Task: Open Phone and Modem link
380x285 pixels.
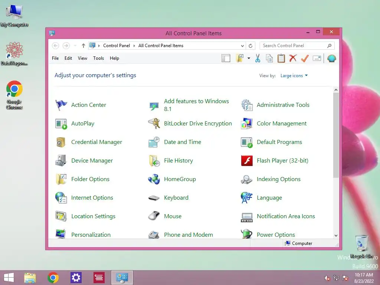Action: (189, 235)
